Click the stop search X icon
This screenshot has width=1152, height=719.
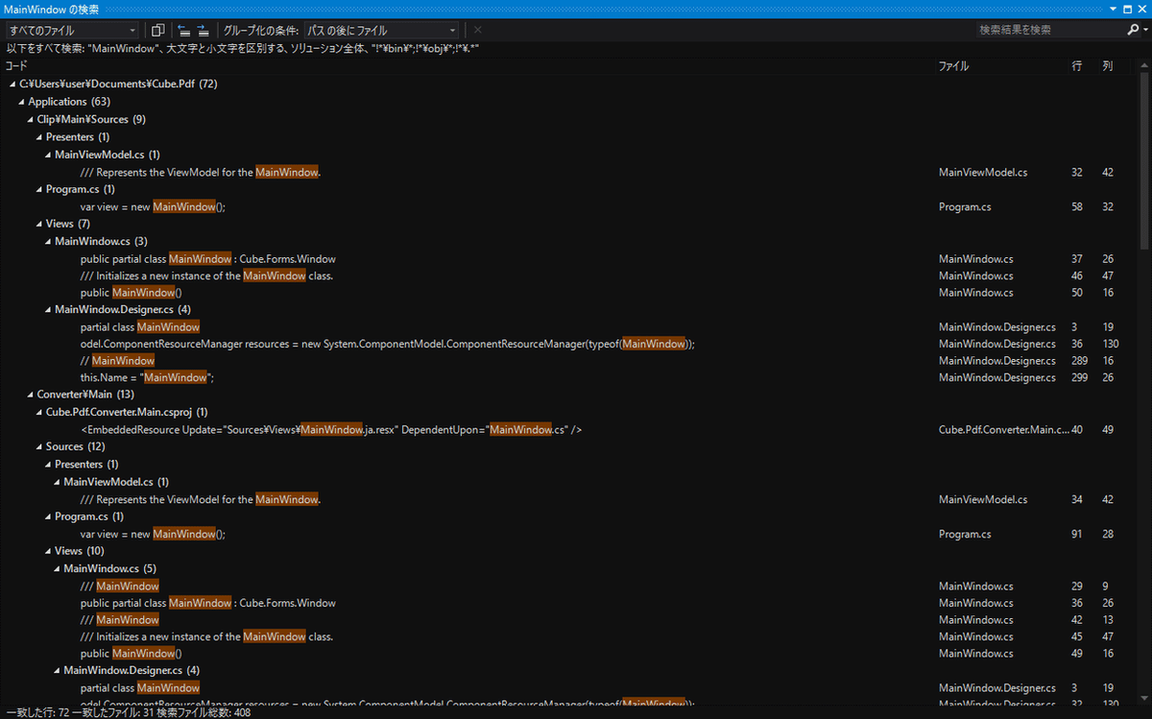click(477, 30)
